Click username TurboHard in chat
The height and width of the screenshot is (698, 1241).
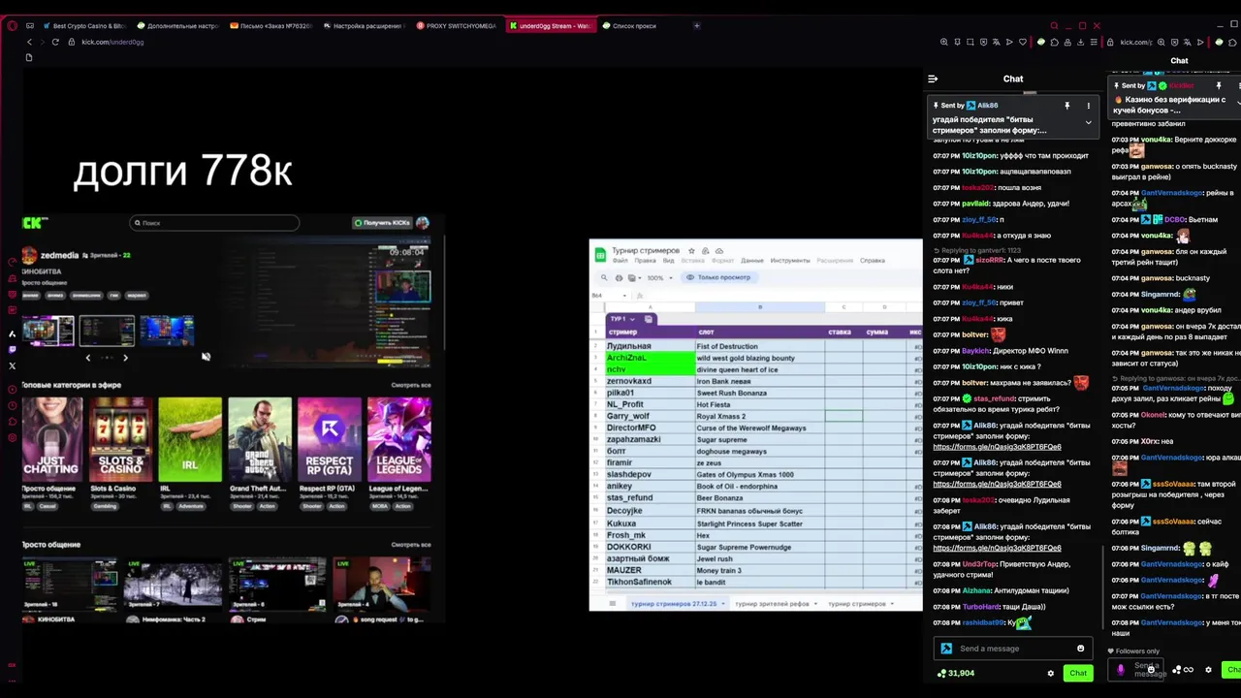(981, 606)
